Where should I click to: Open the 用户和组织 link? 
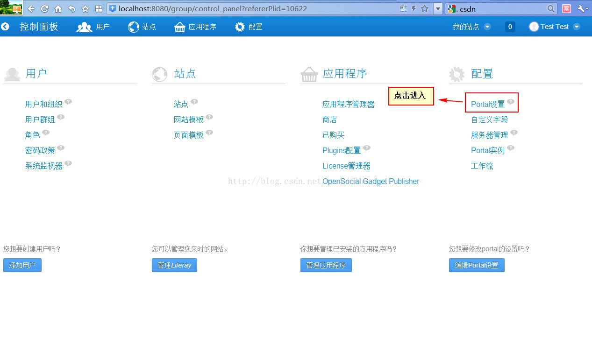(x=44, y=104)
